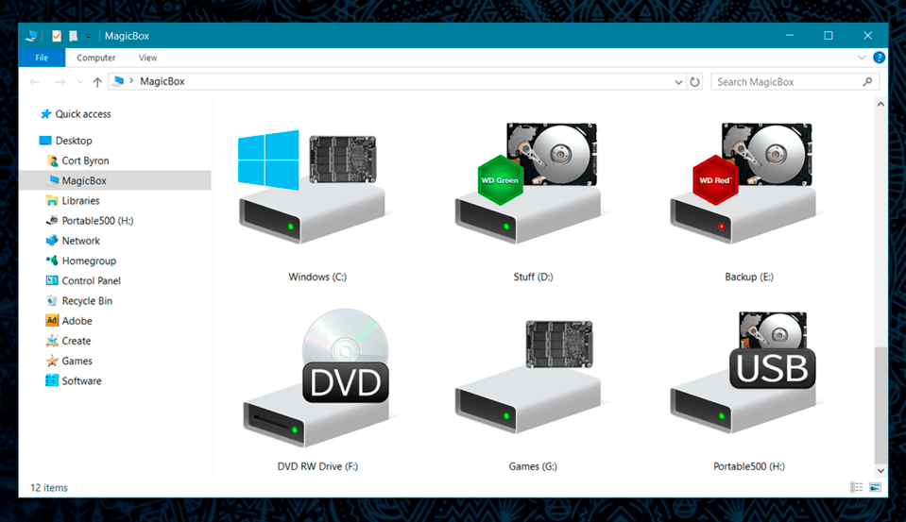Open the Backup (E:) WD Red drive icon
Image resolution: width=906 pixels, height=522 pixels.
(743, 183)
